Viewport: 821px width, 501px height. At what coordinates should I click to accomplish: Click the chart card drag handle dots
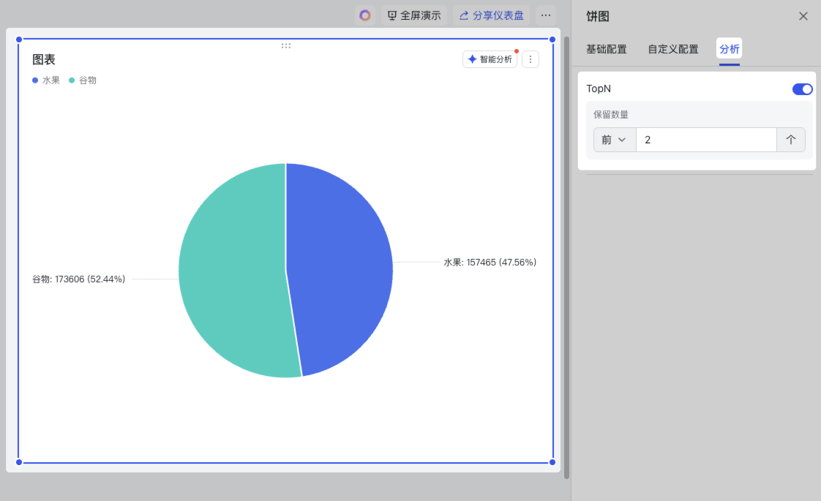coord(286,45)
